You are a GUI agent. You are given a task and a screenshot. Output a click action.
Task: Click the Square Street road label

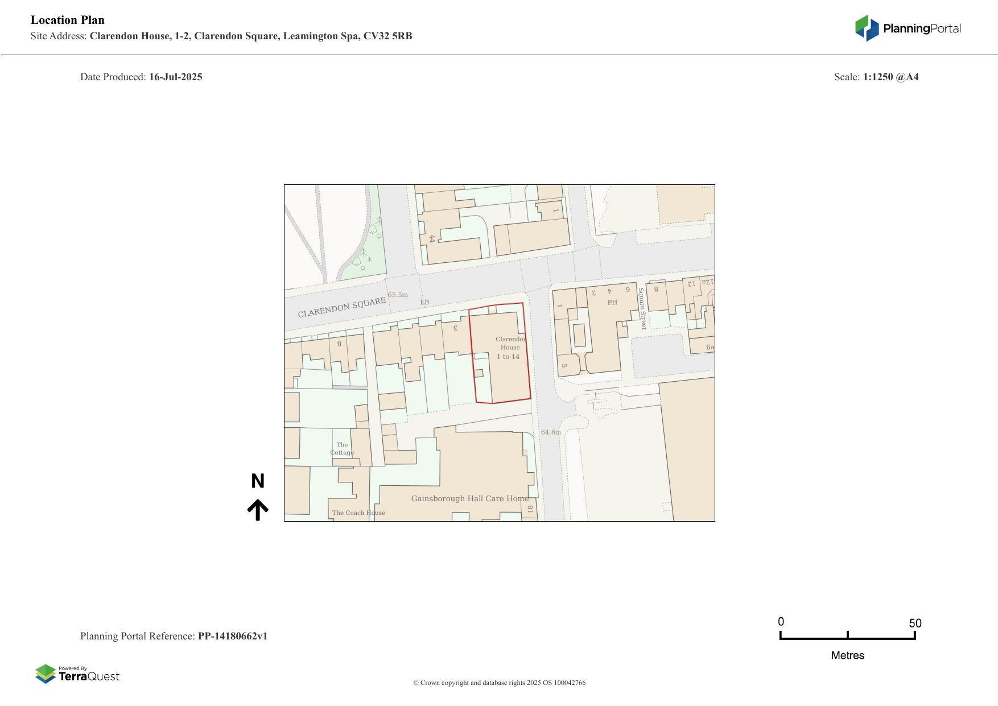pos(642,309)
